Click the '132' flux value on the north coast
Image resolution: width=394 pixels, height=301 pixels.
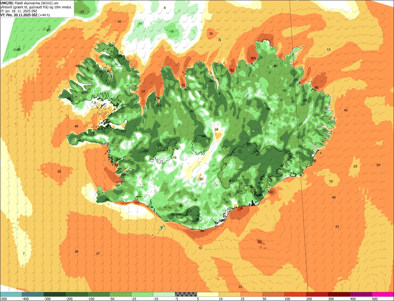pyautogui.click(x=232, y=70)
